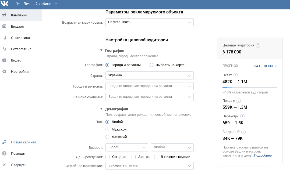This screenshot has height=170, width=290.
Task: Click the Охват reach progress bar
Action: coord(249,88)
